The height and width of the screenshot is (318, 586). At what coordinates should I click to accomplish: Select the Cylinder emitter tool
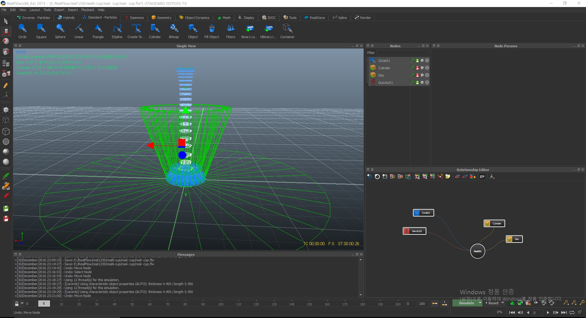point(155,31)
